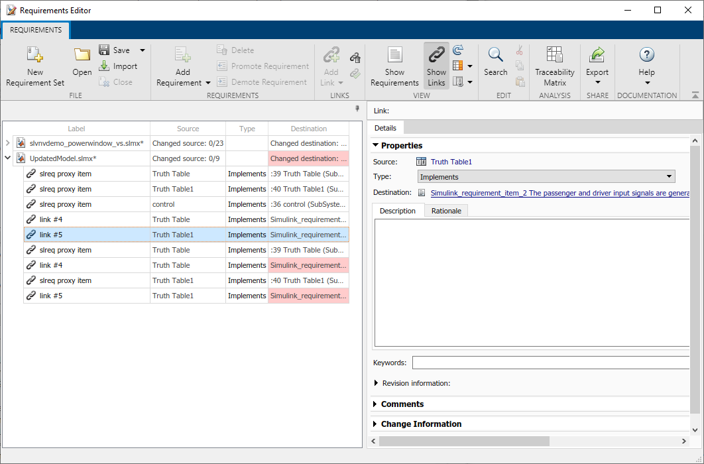Open the Search tool
704x464 pixels.
(495, 61)
